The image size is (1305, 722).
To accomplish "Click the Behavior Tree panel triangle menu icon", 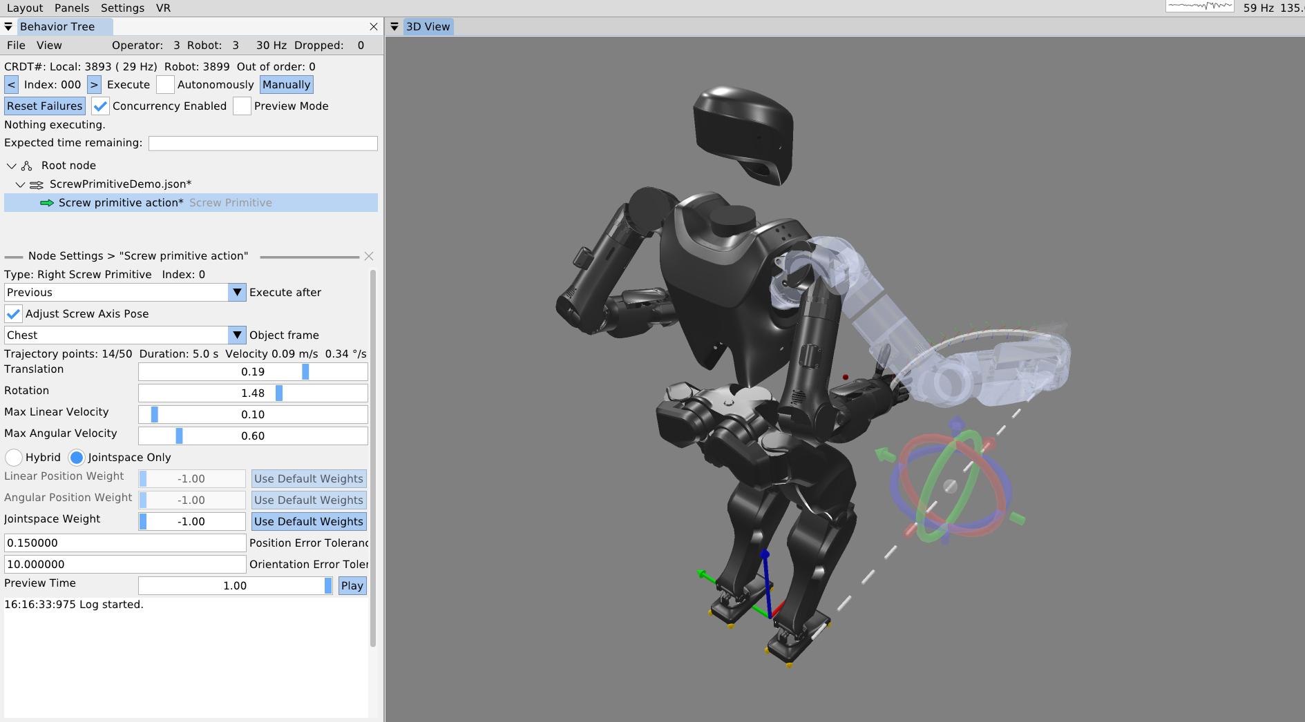I will pos(8,27).
